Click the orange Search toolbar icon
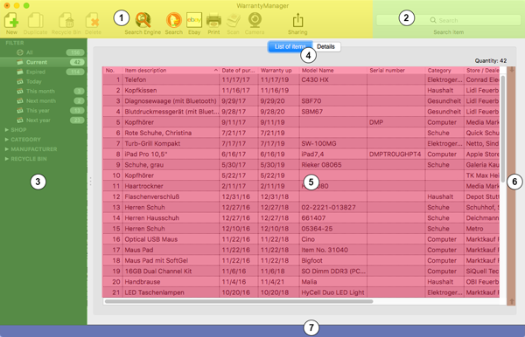The width and height of the screenshot is (525, 337). tap(174, 20)
